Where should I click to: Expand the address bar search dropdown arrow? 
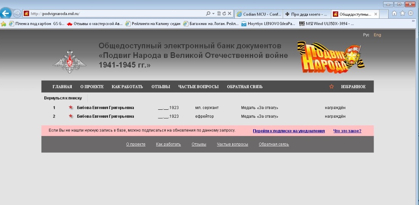pos(213,14)
